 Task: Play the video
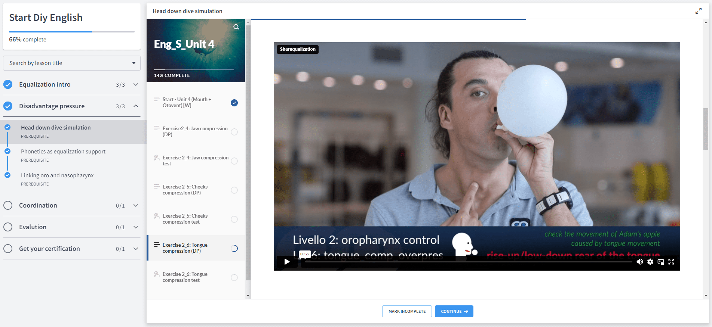click(x=287, y=262)
